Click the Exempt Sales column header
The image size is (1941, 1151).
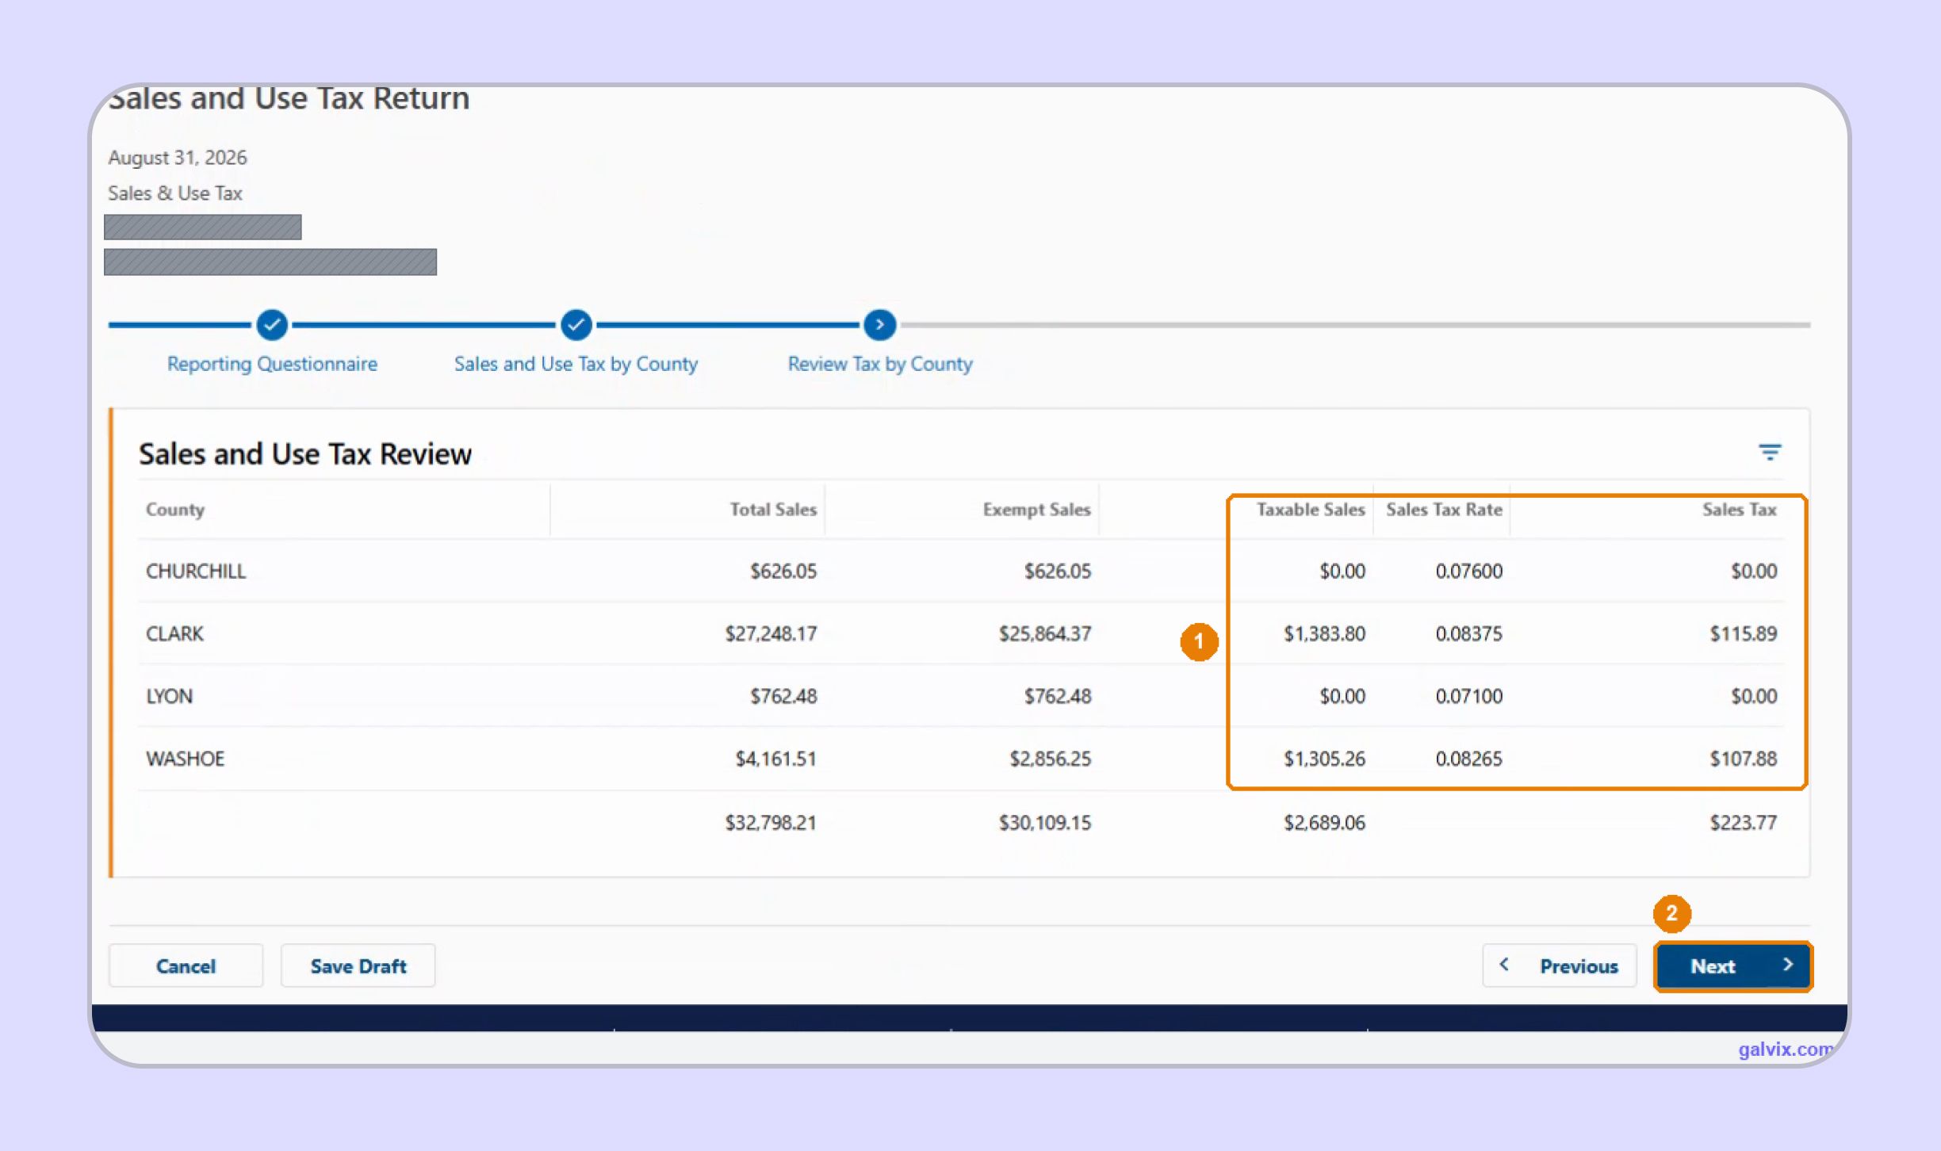1036,510
